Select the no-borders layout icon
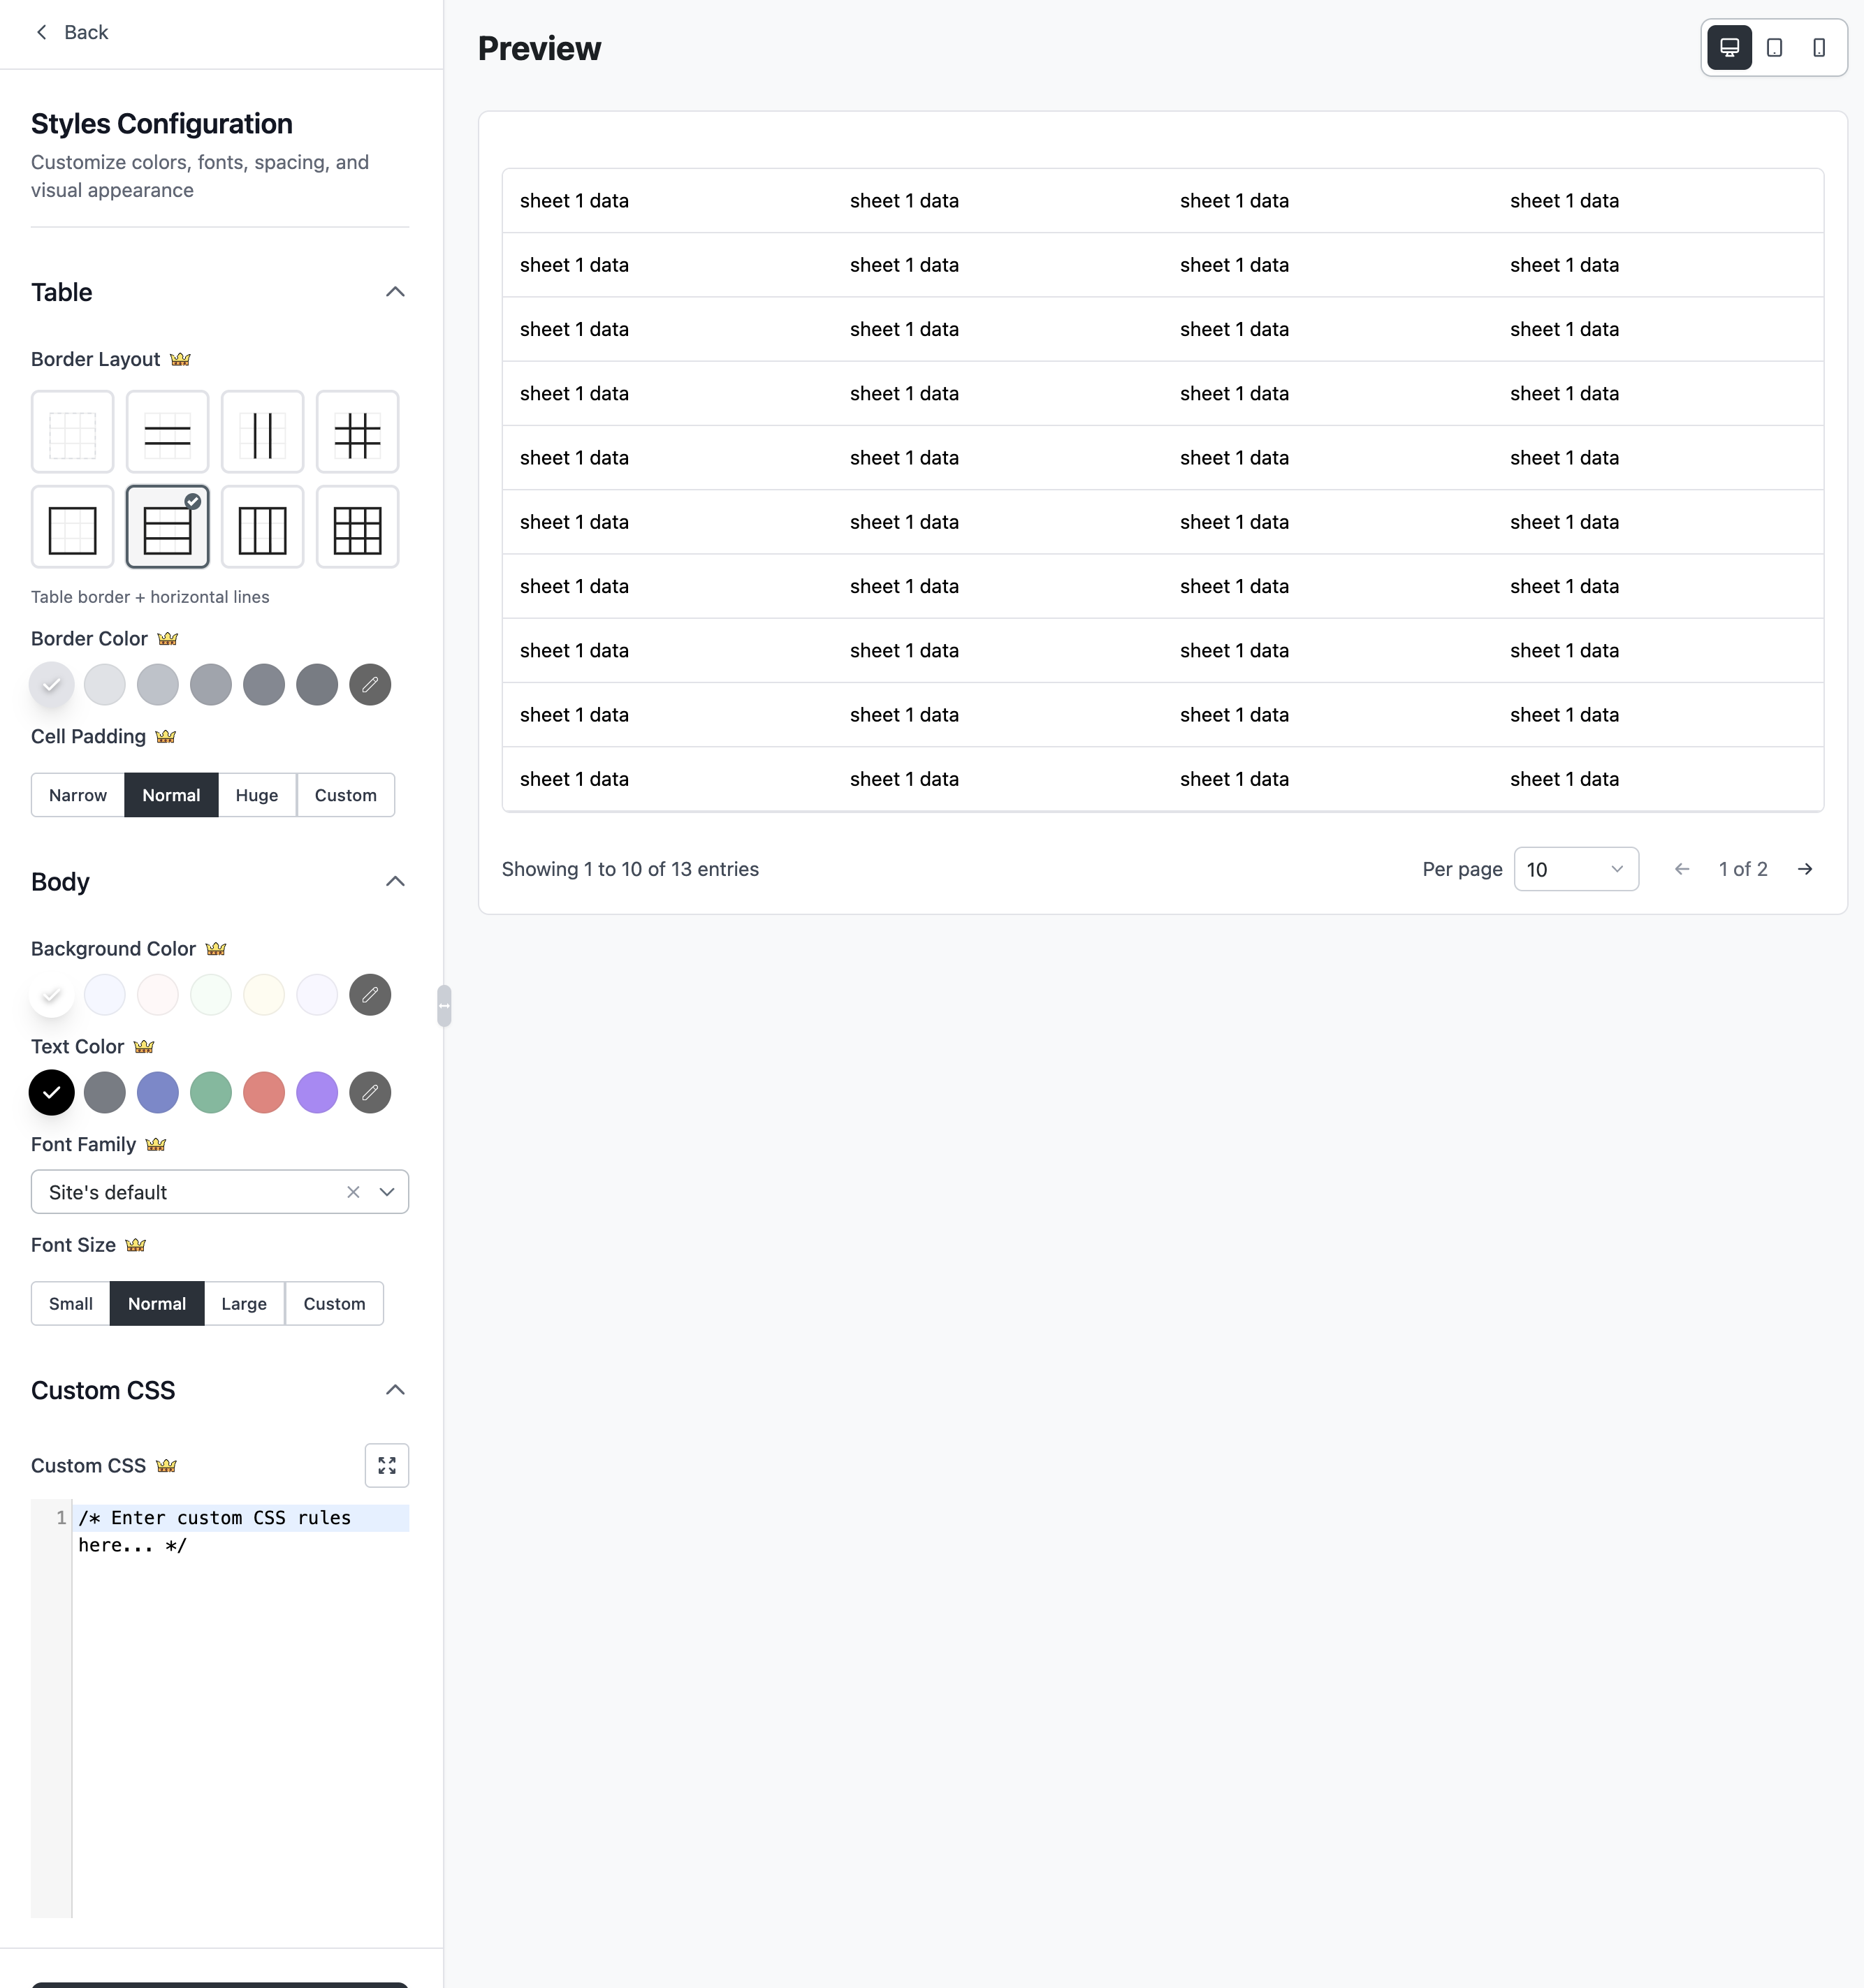Viewport: 1864px width, 1988px height. 72,432
